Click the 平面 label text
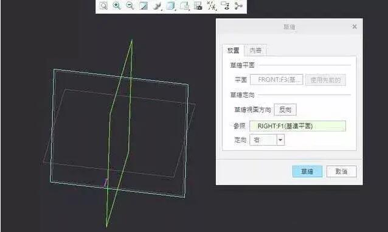Viewport: 388px width, 232px height. tap(241, 80)
